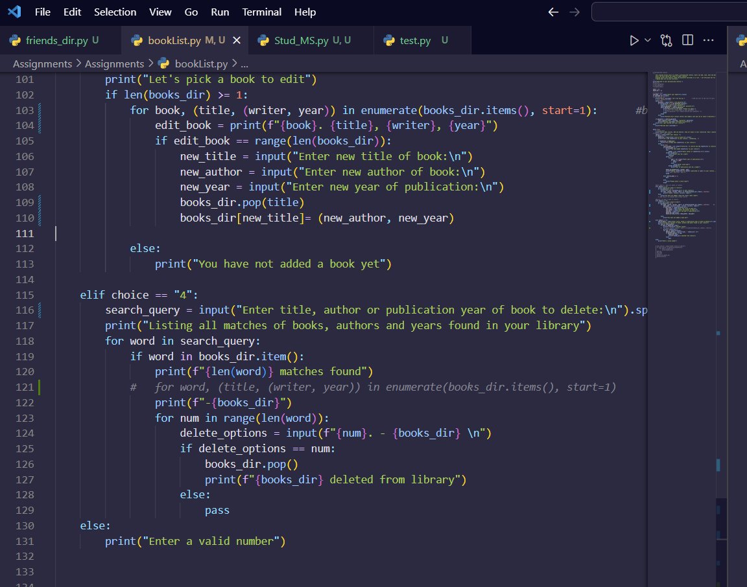
Task: Open changes with the compare icon
Action: [x=666, y=40]
